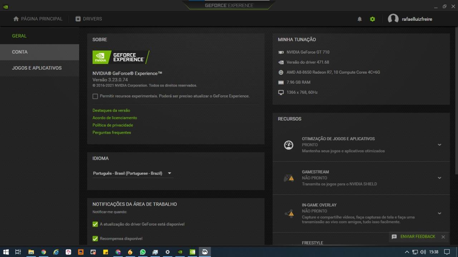Show hidden system tray icons
This screenshot has width=458, height=257.
[x=407, y=252]
